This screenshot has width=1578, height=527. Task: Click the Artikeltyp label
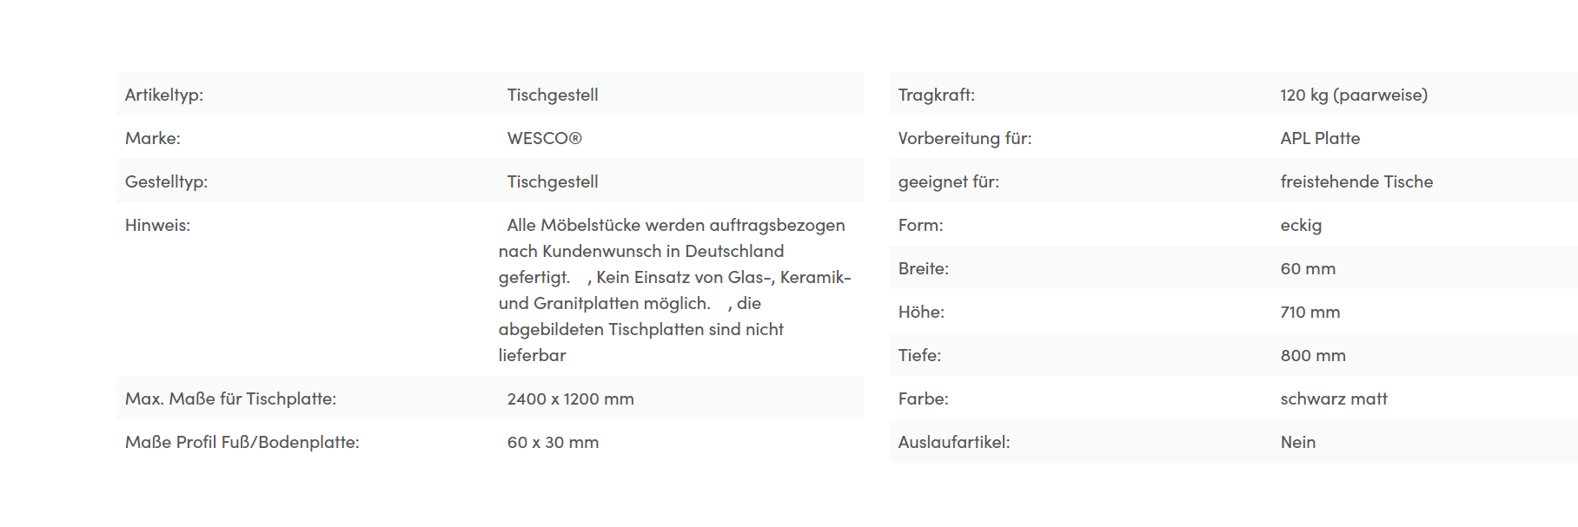pyautogui.click(x=164, y=95)
